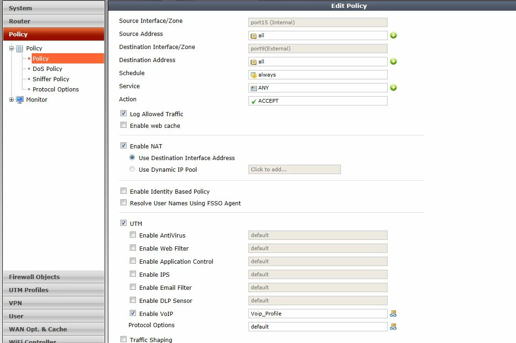This screenshot has height=343, width=516.
Task: Click the green add icon beside Destination Address
Action: pos(393,62)
